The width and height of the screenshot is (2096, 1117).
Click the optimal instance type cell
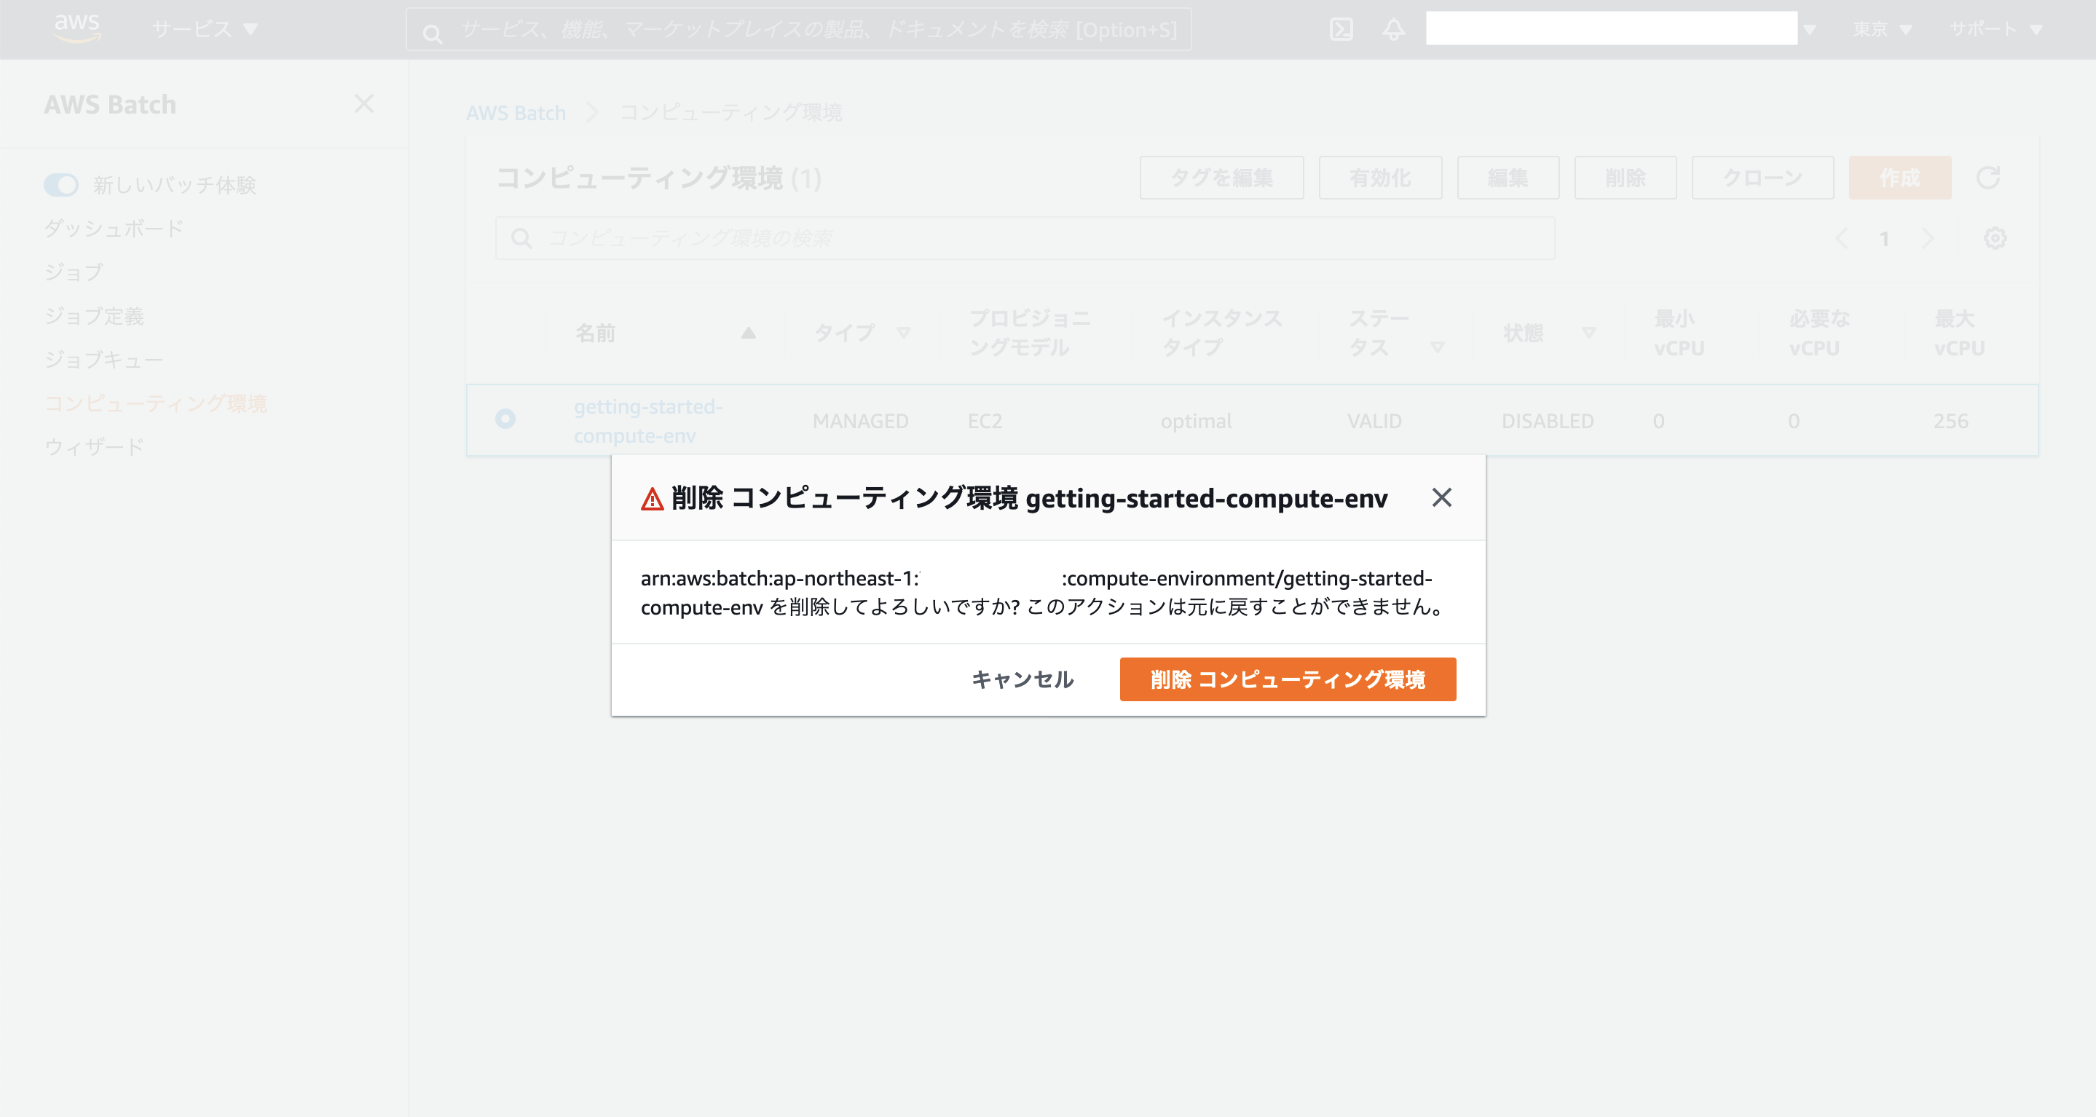1196,421
